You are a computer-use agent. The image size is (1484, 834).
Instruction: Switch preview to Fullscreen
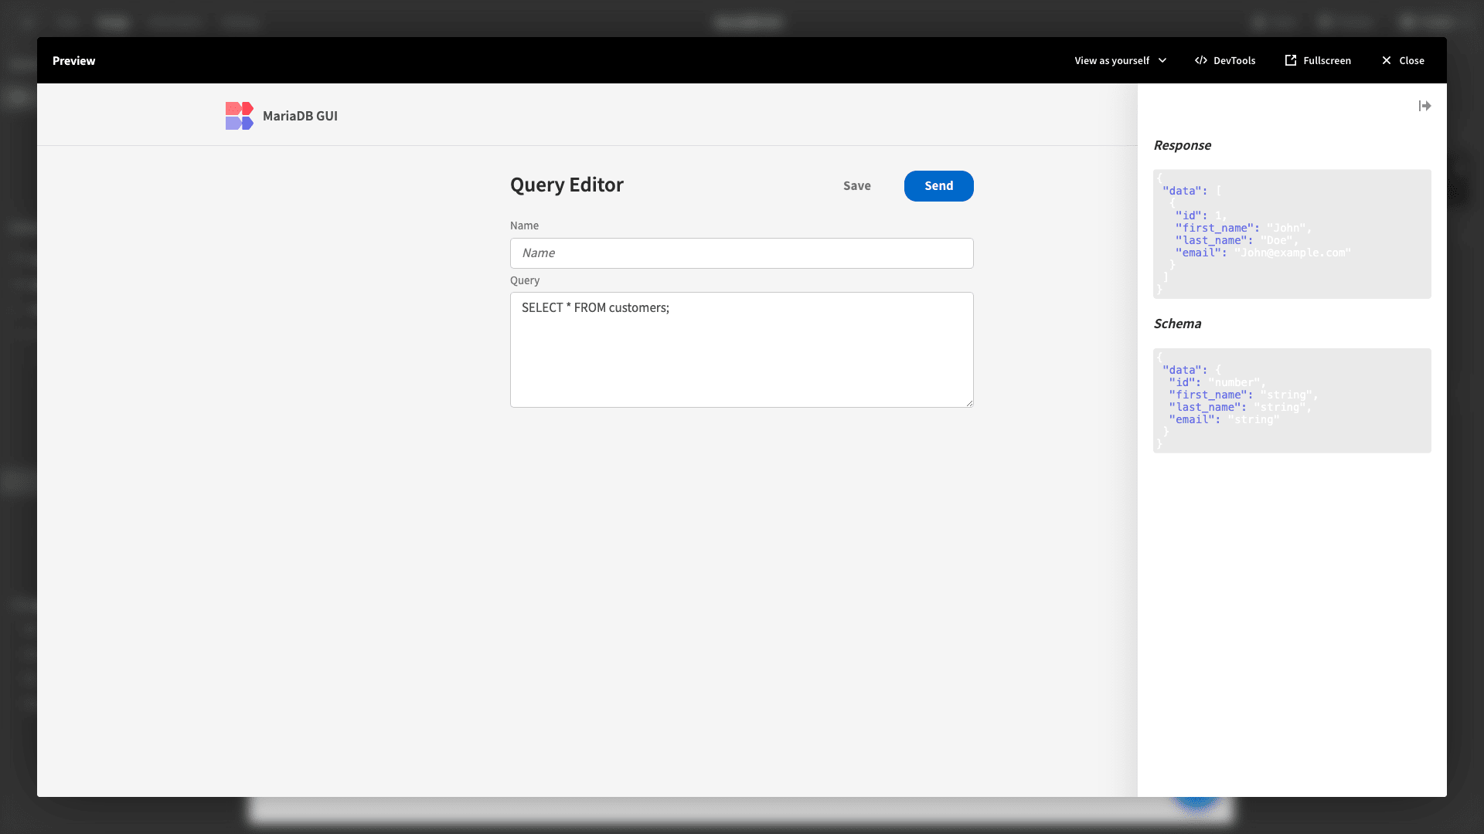(1318, 60)
